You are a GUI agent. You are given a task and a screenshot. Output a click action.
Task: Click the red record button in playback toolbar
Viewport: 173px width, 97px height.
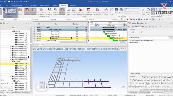(x=128, y=19)
